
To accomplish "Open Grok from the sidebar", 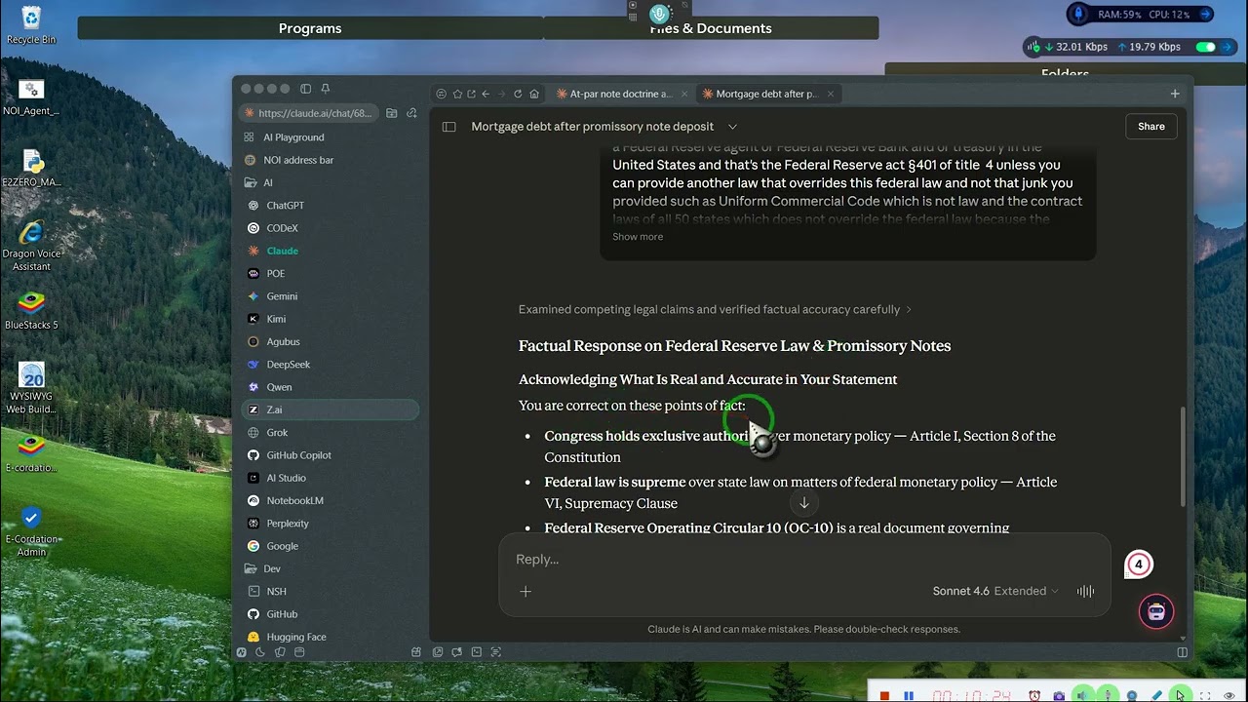I will tap(331, 433).
